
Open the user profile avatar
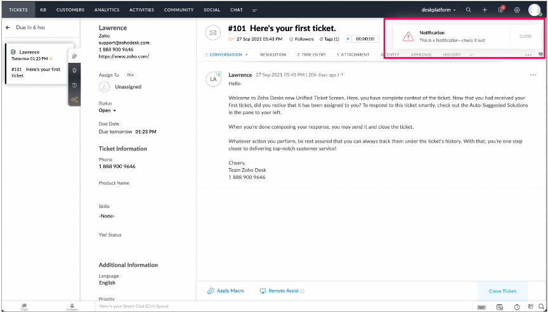tap(535, 10)
